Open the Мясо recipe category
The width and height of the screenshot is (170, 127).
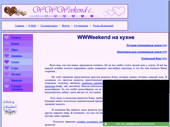point(15,50)
